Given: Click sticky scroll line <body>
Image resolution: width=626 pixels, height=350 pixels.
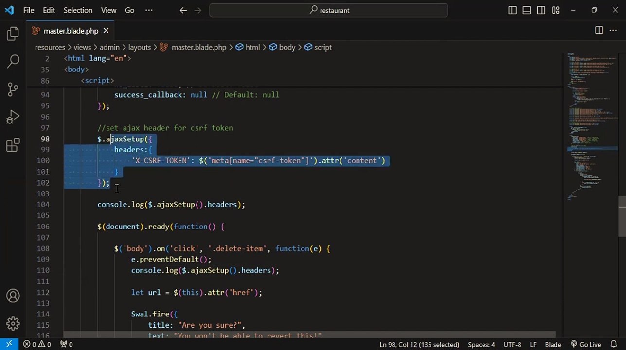Looking at the screenshot, I should point(76,70).
